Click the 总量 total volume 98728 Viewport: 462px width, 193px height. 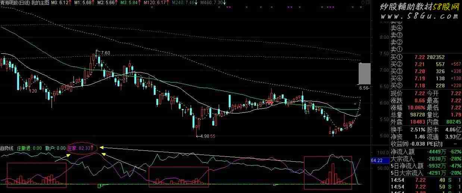[x=418, y=115]
